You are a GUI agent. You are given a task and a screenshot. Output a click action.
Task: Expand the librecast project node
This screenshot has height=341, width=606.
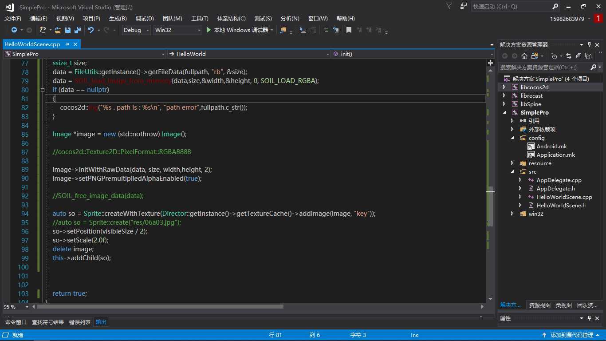(504, 96)
